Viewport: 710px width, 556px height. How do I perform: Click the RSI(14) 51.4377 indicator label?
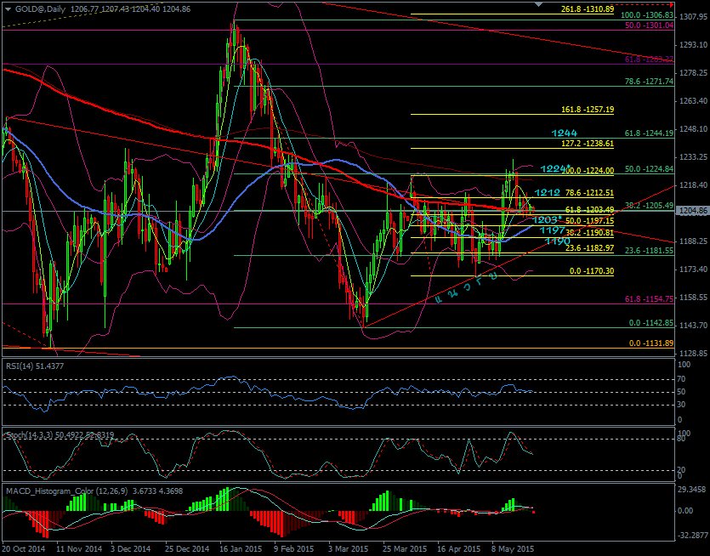click(x=35, y=366)
